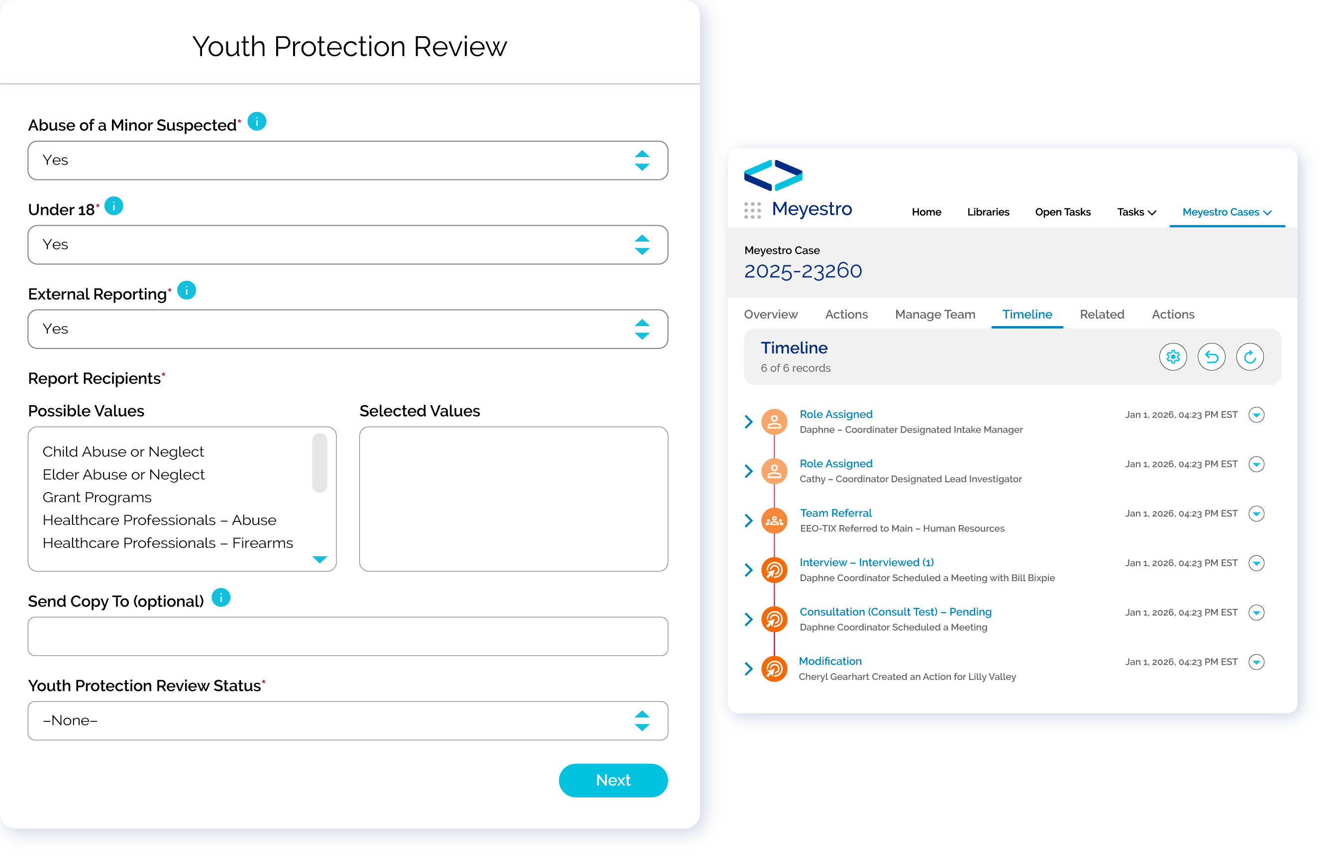Open the Tasks dropdown in the navigation
The image size is (1327, 862).
1136,212
